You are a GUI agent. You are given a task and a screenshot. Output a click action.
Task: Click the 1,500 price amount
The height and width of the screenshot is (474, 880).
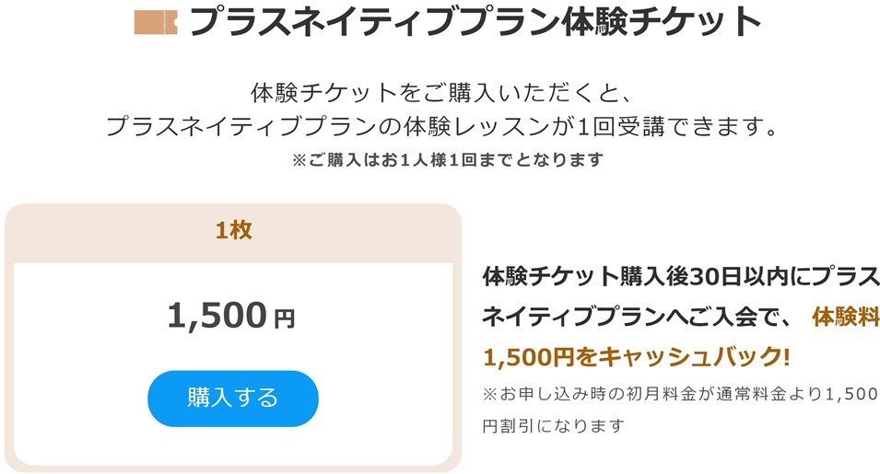(217, 315)
